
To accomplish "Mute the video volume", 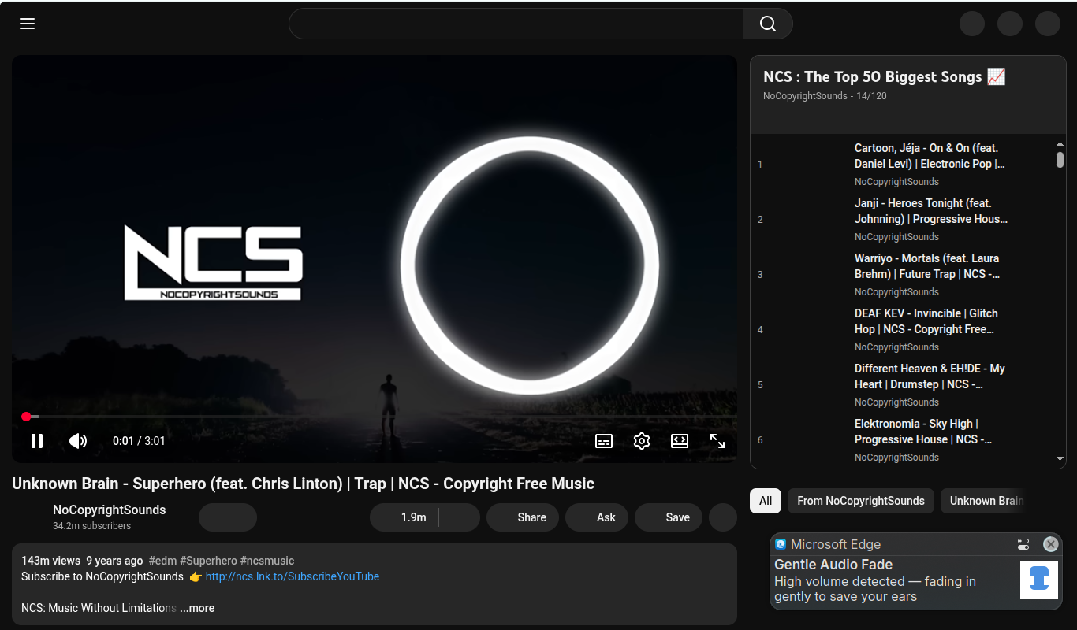I will pos(78,441).
